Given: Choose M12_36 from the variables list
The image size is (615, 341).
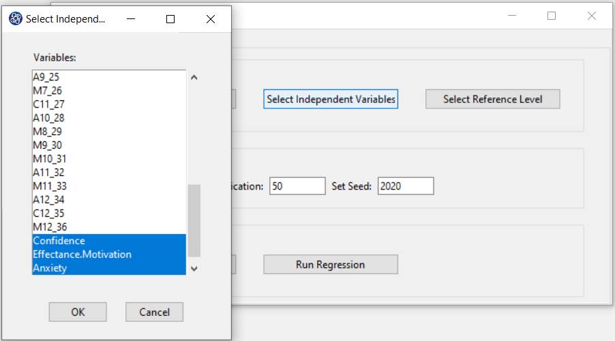Looking at the screenshot, I should click(x=109, y=227).
